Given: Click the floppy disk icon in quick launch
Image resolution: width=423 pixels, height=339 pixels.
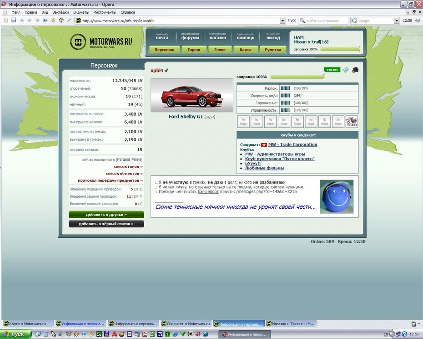Looking at the screenshot, I should (x=106, y=334).
